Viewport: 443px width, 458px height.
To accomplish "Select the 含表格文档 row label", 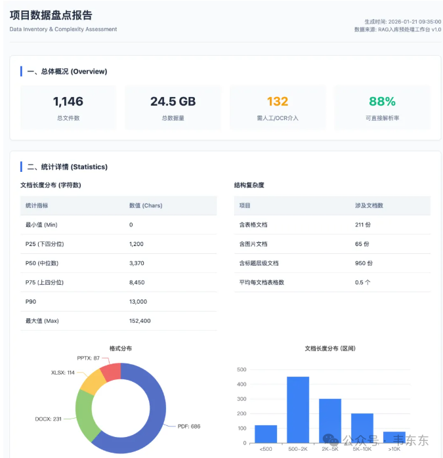I will point(253,225).
